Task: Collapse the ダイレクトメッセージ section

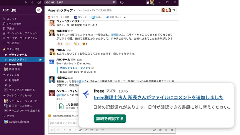Action: [4, 95]
